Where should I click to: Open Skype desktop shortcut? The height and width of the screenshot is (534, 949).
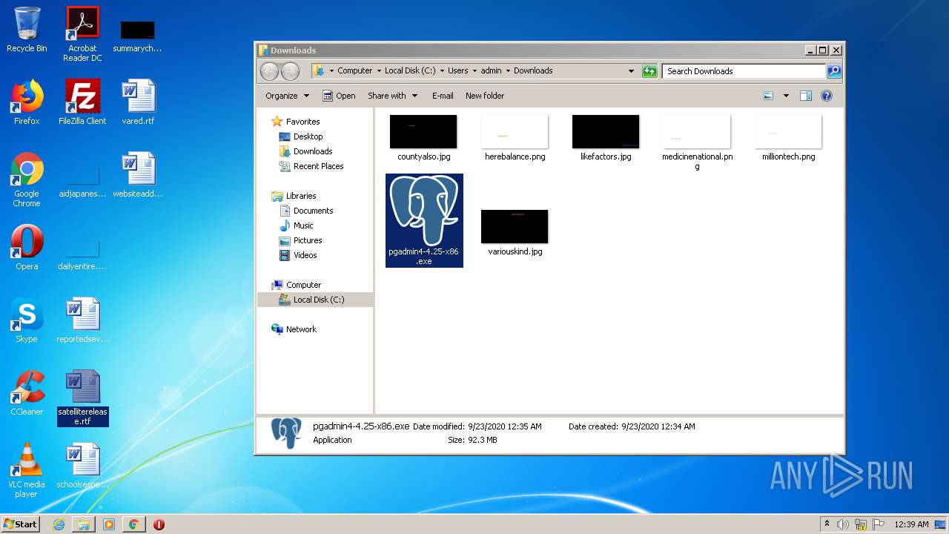pyautogui.click(x=27, y=320)
